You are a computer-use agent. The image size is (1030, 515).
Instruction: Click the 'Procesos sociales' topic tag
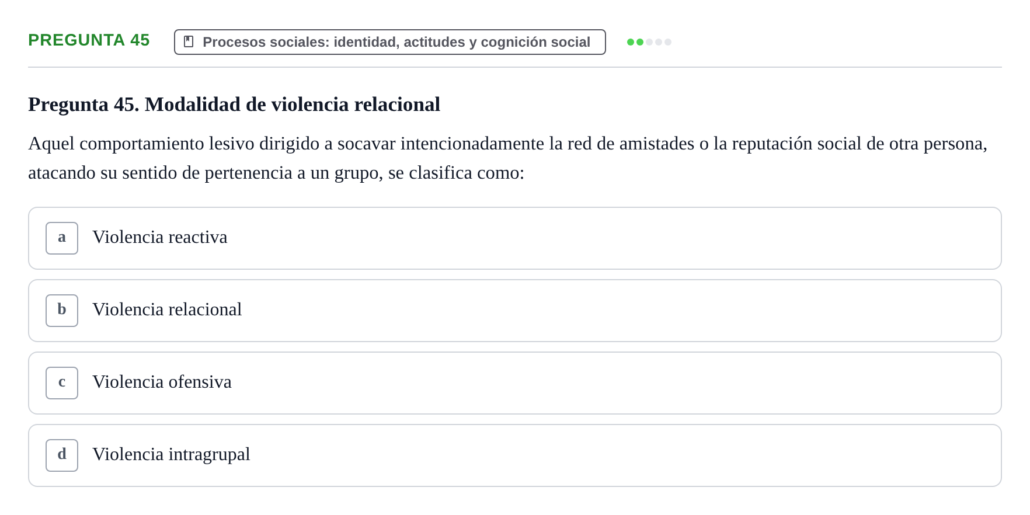(390, 42)
